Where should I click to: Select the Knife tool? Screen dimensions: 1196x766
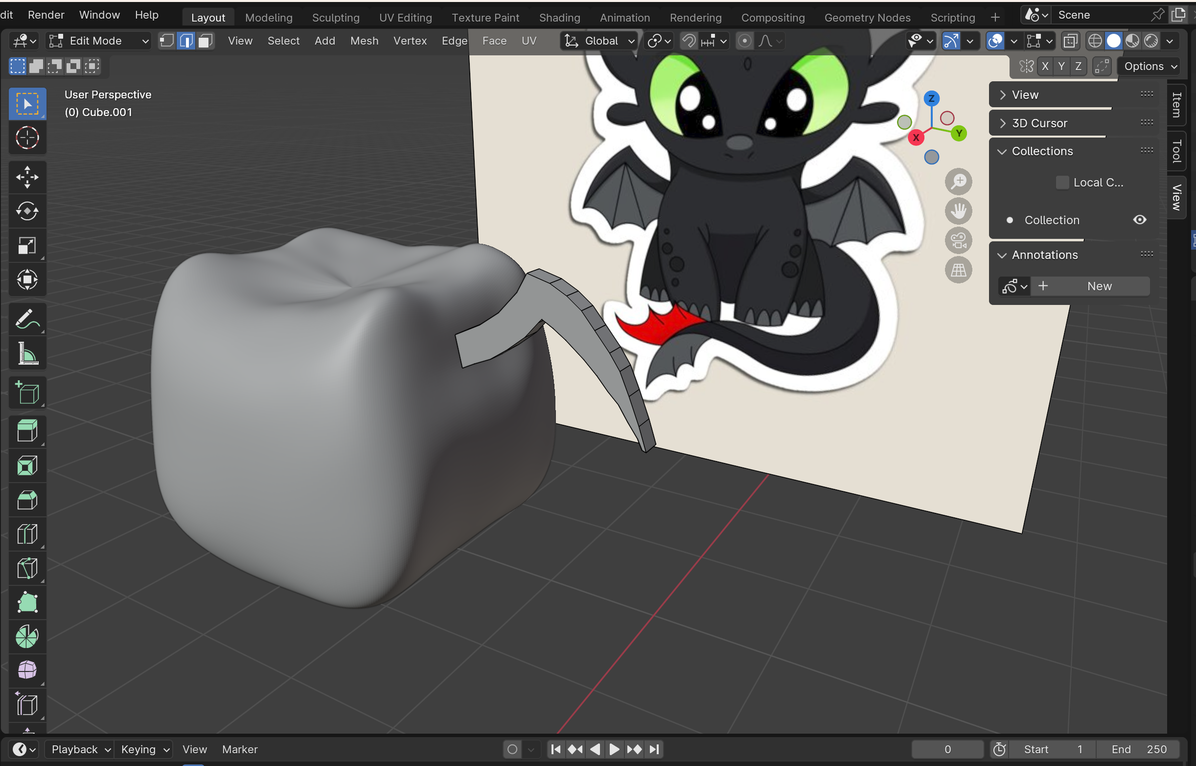[27, 568]
